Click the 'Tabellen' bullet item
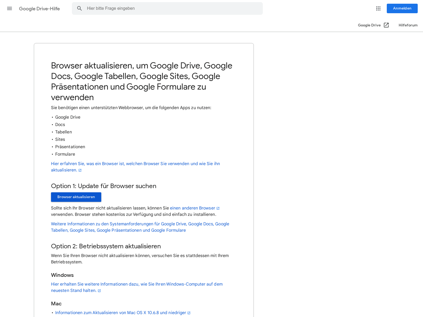 [63, 132]
